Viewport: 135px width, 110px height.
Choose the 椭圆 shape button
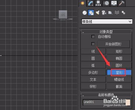[119, 59]
